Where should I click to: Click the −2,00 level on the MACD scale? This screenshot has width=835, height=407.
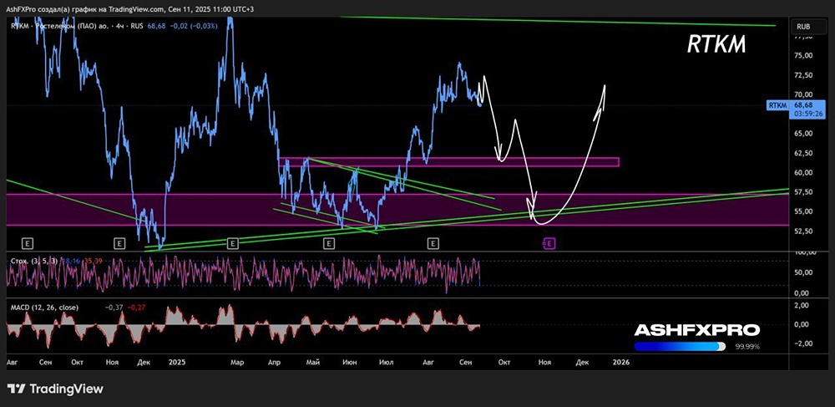[x=802, y=343]
